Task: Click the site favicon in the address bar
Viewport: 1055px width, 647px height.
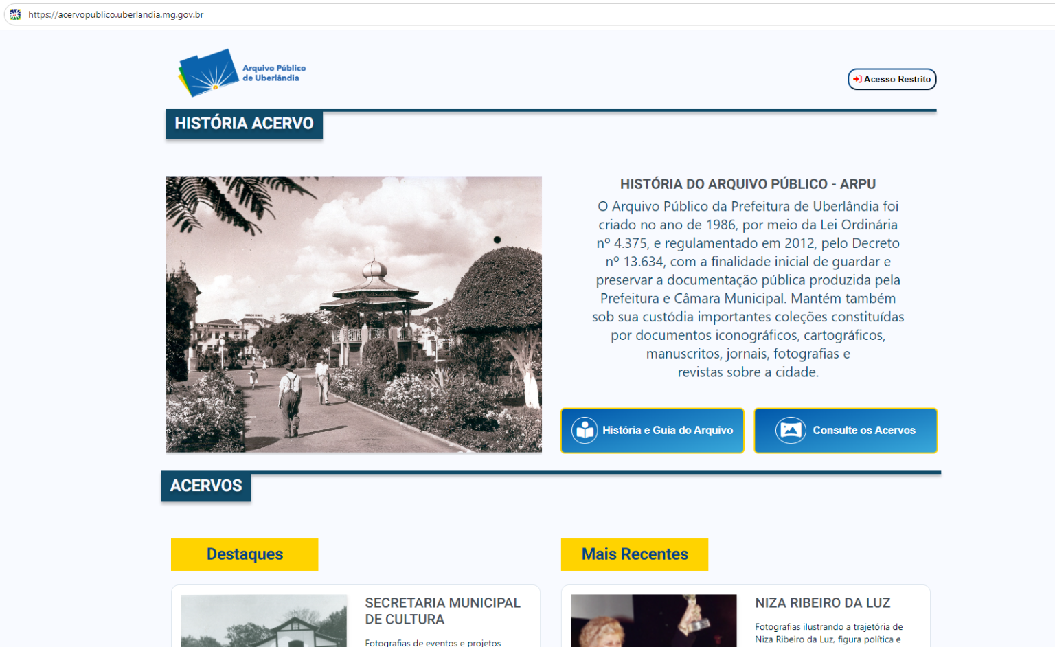Action: pos(15,14)
